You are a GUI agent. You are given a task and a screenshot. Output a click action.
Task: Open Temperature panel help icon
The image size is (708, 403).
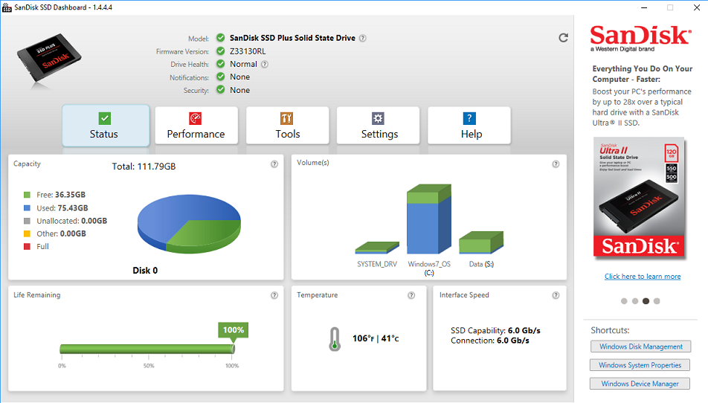411,296
